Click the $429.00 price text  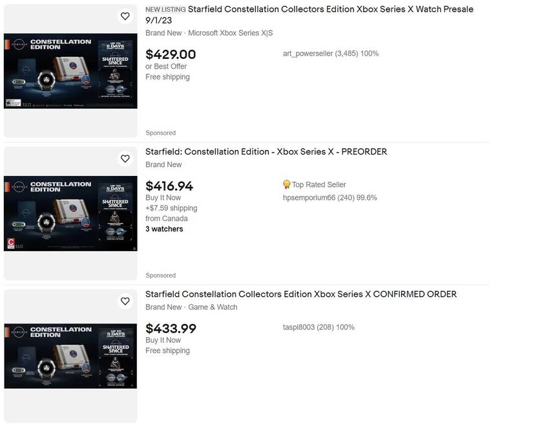click(171, 54)
